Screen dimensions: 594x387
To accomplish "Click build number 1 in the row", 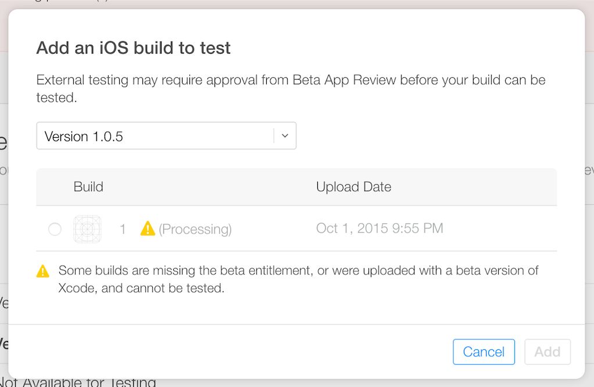I will click(x=123, y=230).
